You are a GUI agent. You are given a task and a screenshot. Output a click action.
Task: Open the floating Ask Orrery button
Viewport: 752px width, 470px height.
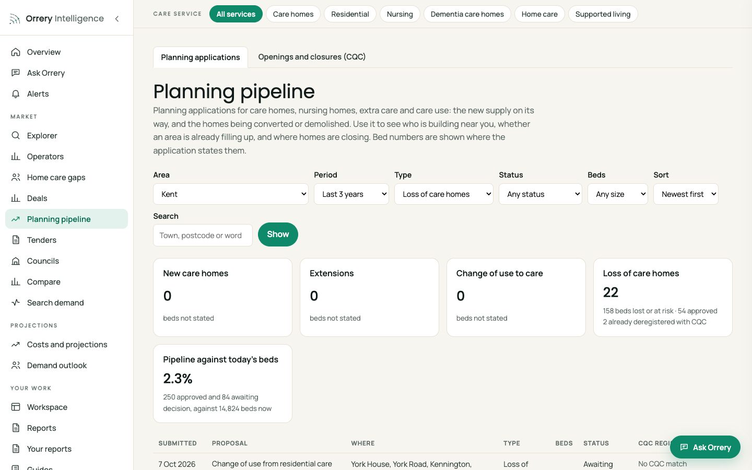click(x=705, y=448)
